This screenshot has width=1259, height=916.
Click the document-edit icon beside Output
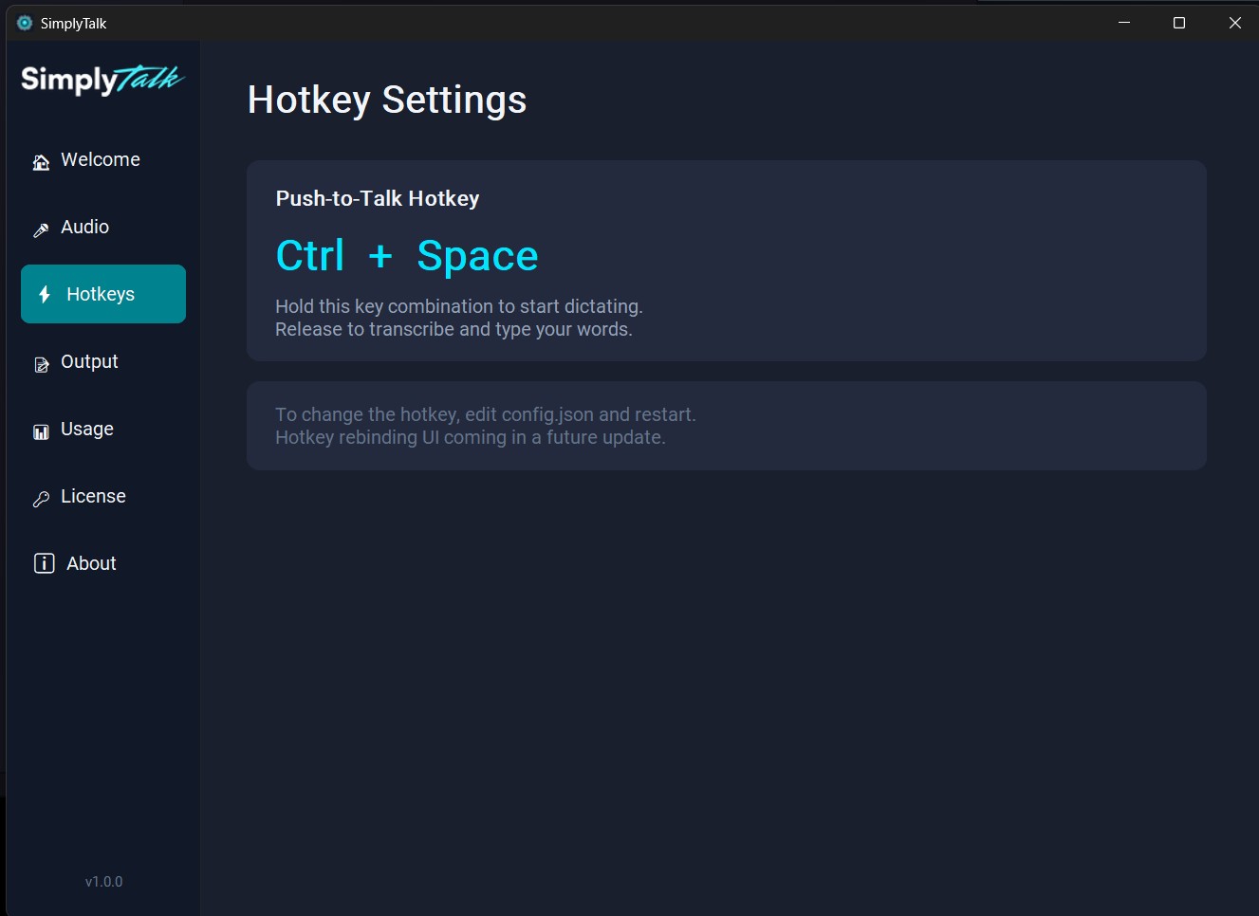pos(41,364)
